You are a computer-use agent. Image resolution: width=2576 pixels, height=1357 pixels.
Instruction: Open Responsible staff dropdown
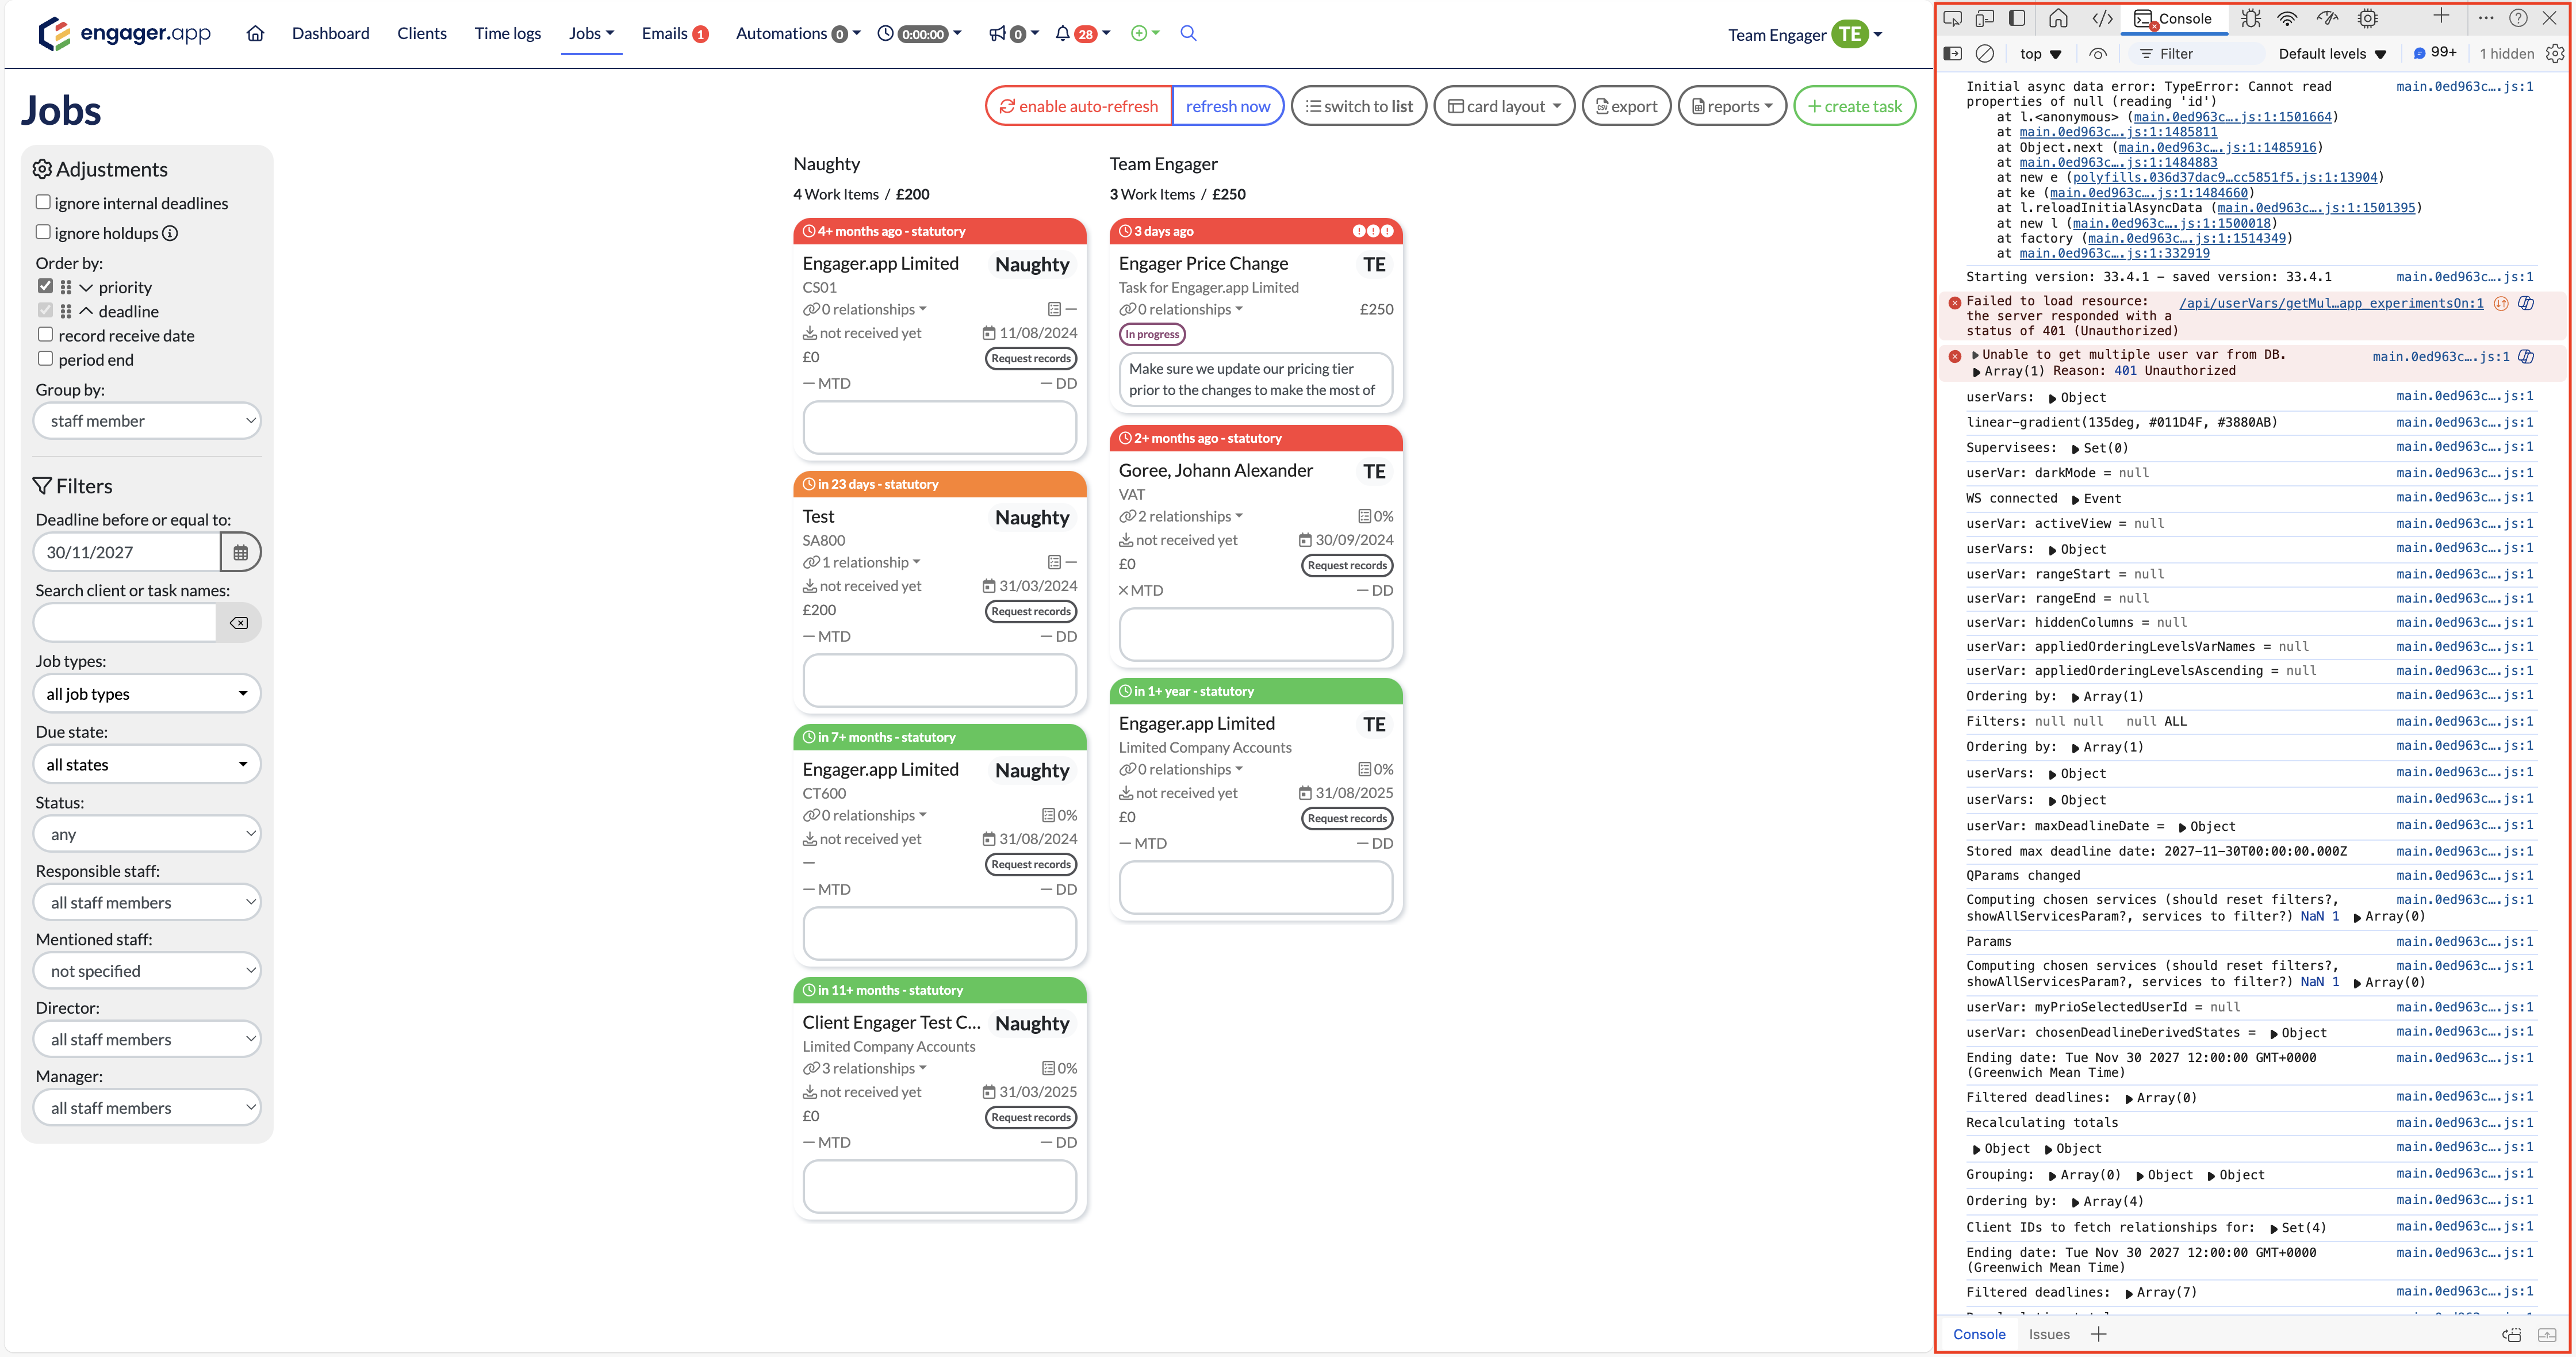point(148,903)
